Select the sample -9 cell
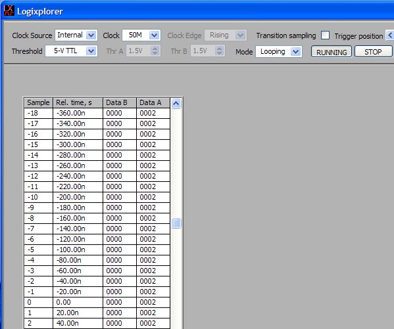 [x=38, y=208]
